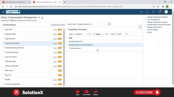The width and height of the screenshot is (174, 97).
Task: Click the icon beside Setup title dropdown
Action: click(43, 18)
